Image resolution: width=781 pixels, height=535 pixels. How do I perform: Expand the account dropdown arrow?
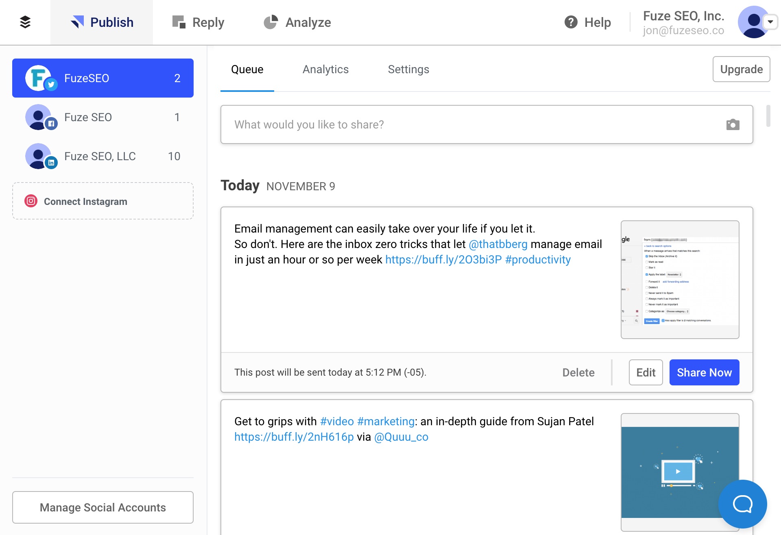(770, 22)
